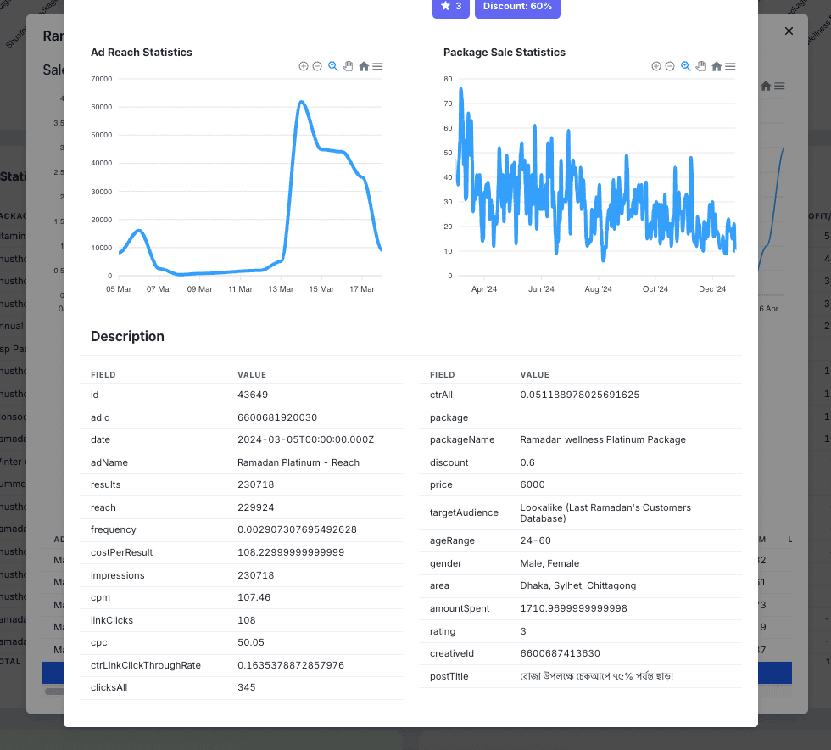Screen dimensions: 831x750
Task: Close the background dialog with X
Action: [789, 31]
